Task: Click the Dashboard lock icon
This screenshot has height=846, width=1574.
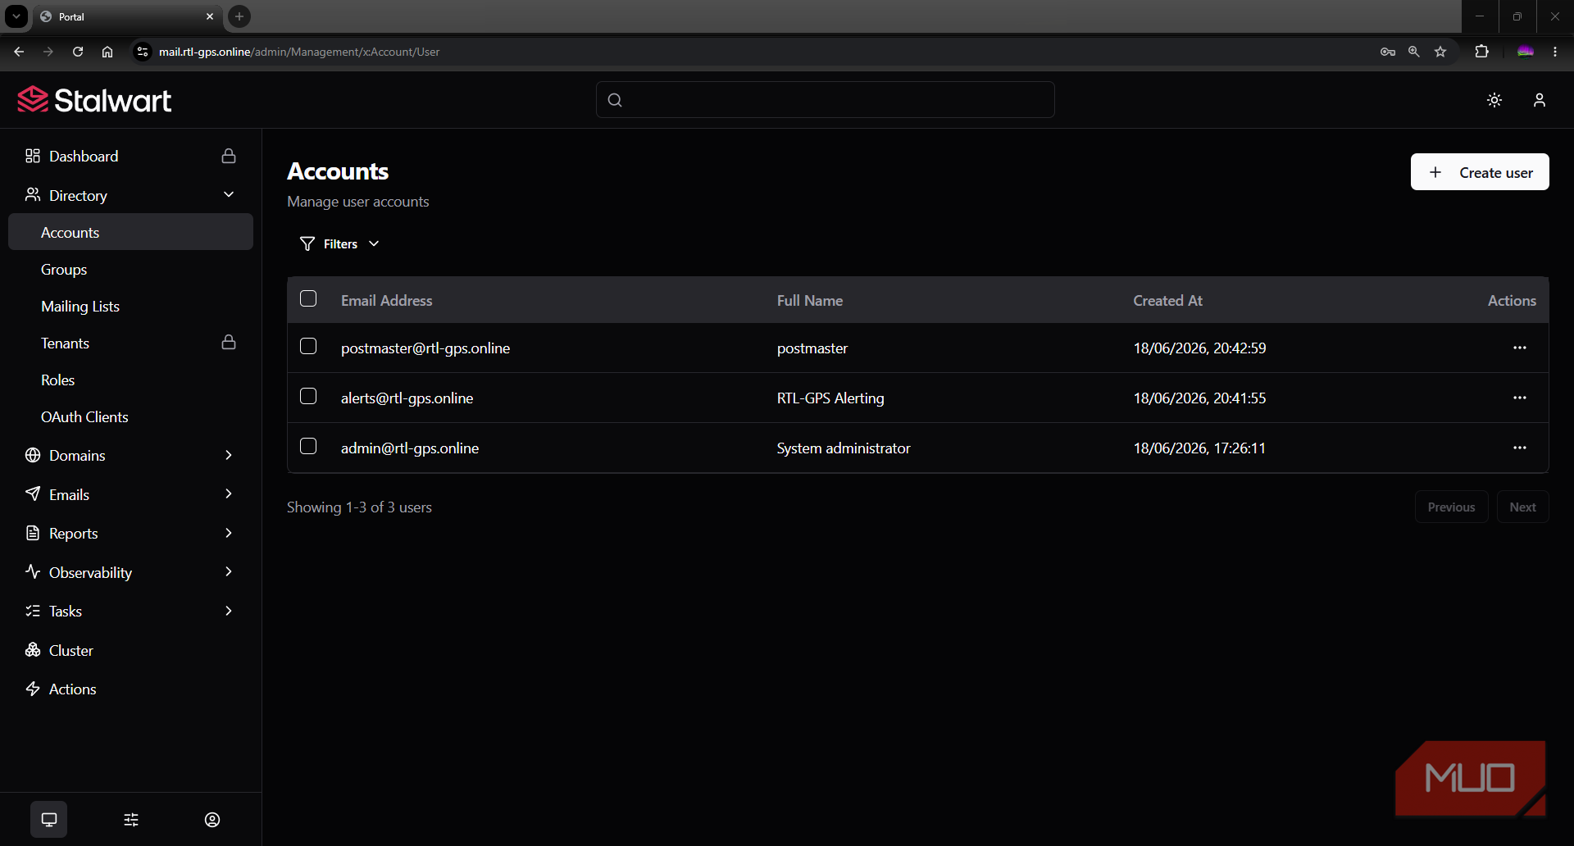Action: 229,156
